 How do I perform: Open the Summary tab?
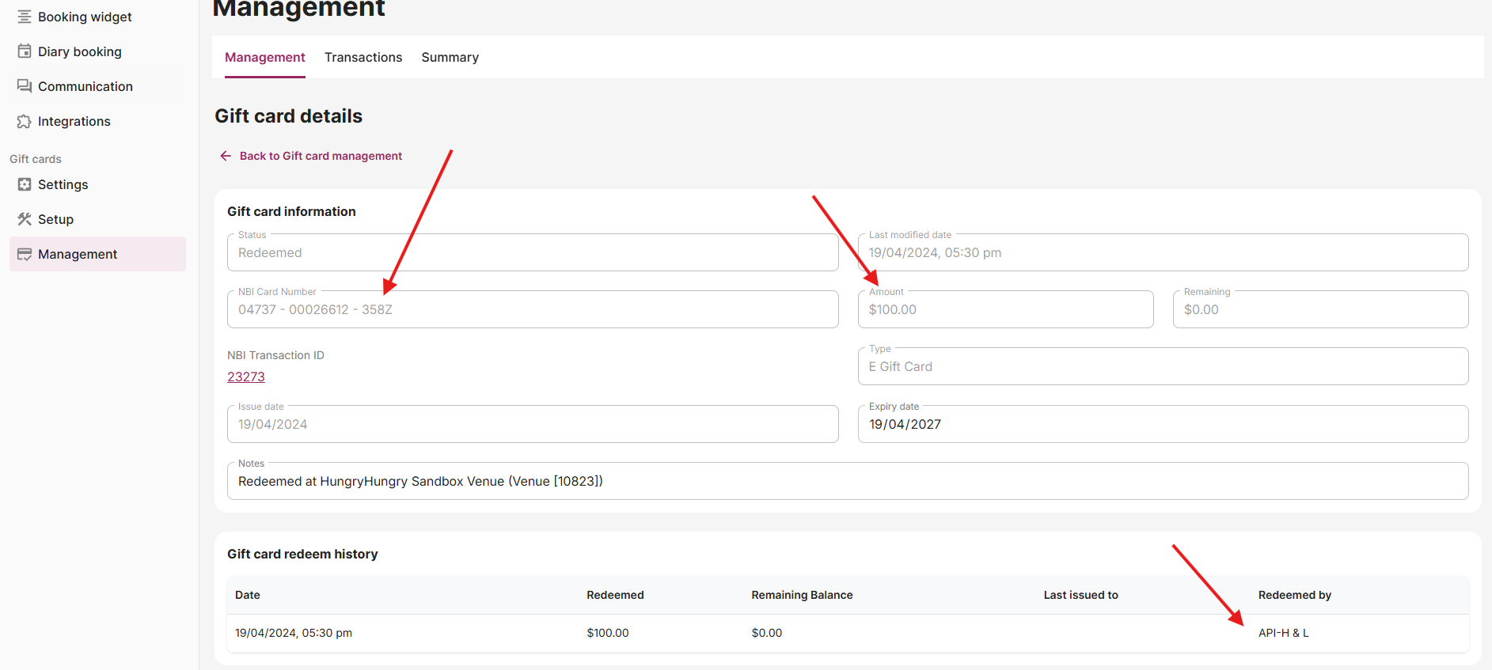pyautogui.click(x=450, y=57)
